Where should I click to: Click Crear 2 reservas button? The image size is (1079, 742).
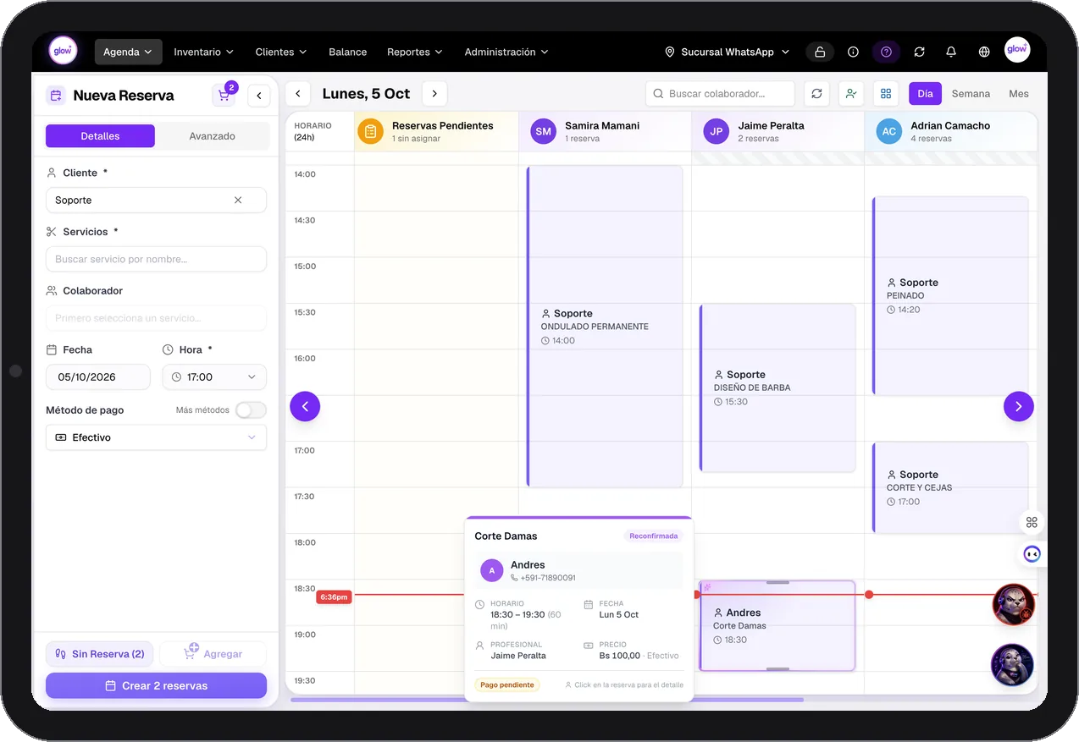pyautogui.click(x=156, y=686)
